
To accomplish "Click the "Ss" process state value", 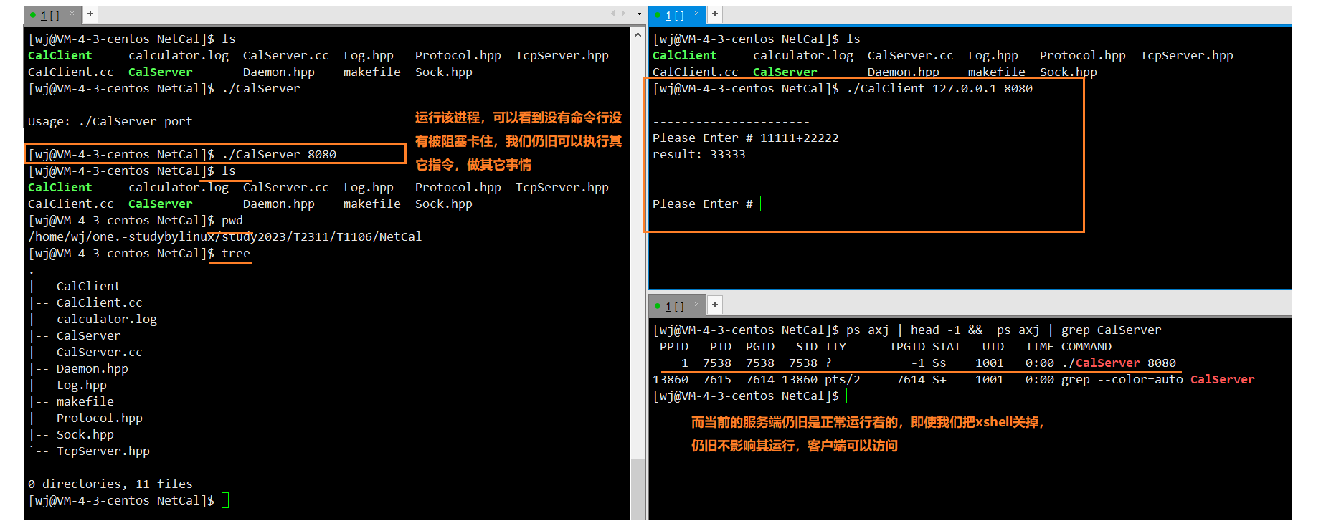I will [x=939, y=363].
